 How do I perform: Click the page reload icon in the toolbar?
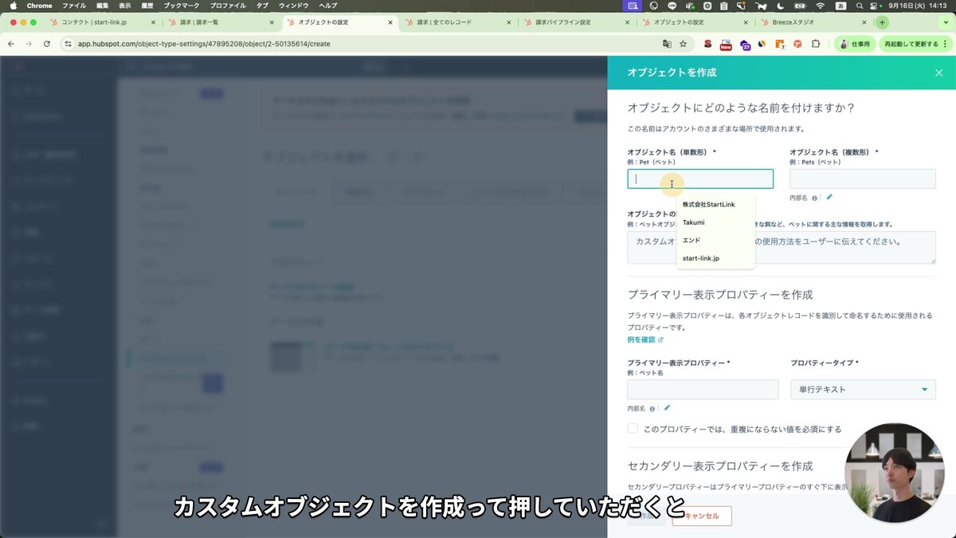pyautogui.click(x=47, y=45)
